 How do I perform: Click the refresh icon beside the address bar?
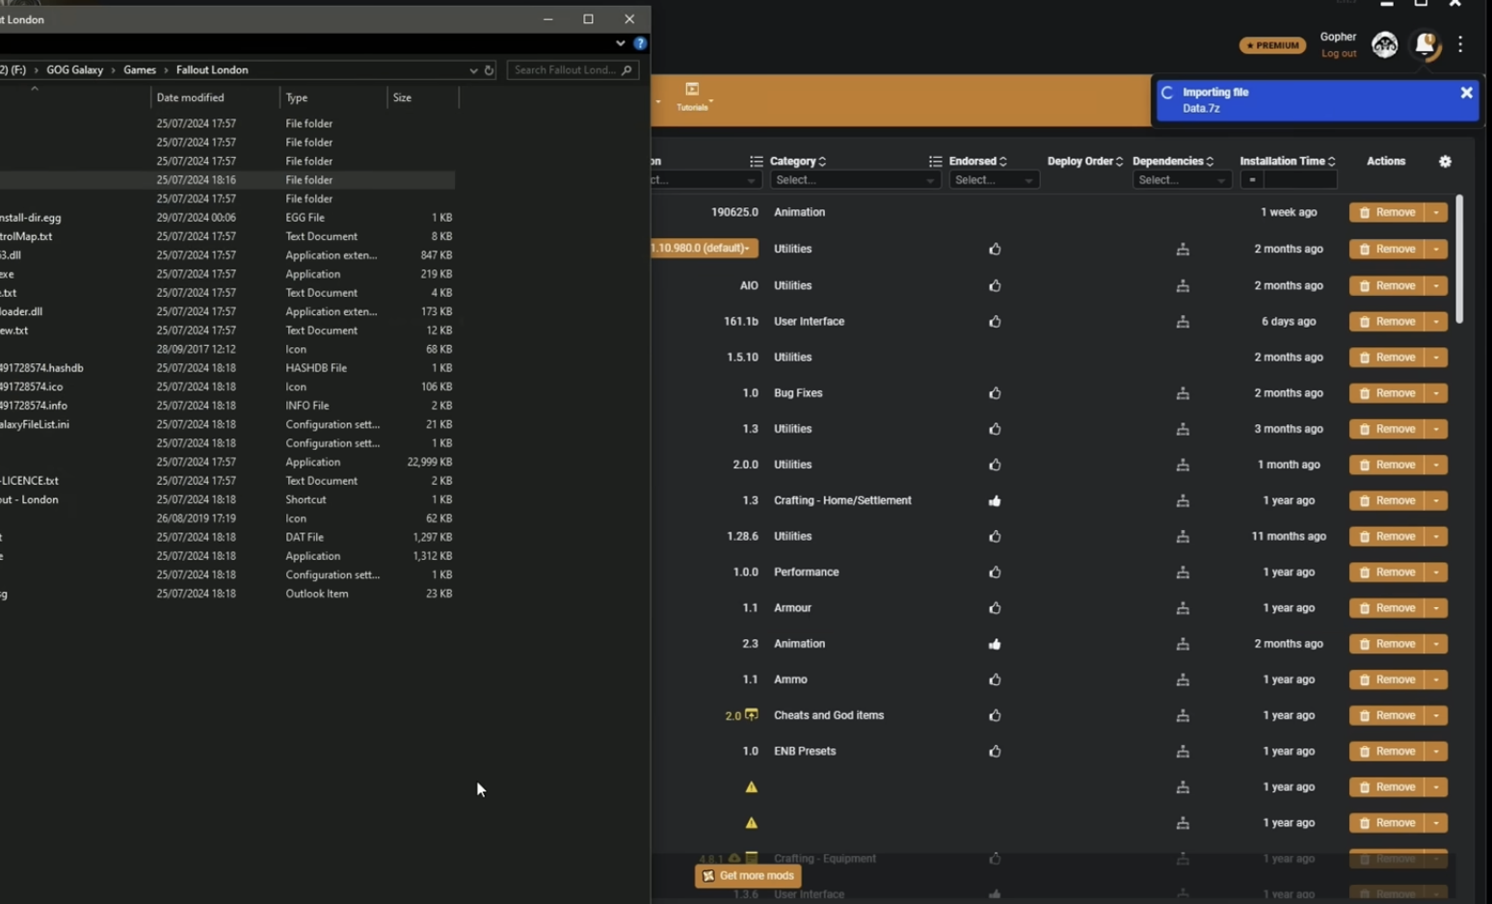(x=489, y=70)
